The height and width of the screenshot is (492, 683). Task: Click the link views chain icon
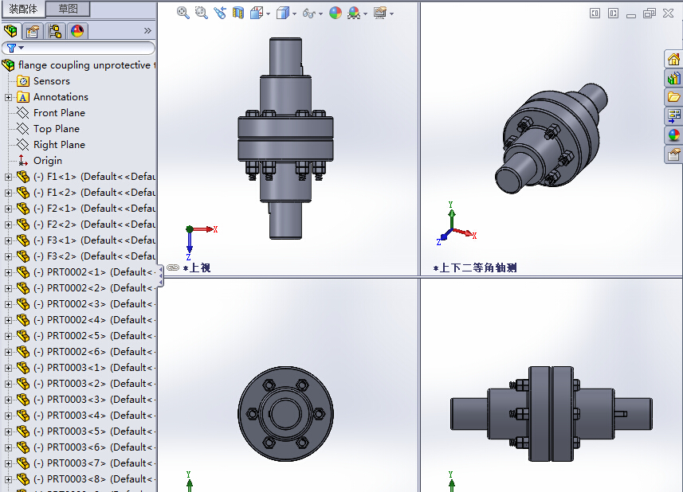[x=173, y=267]
